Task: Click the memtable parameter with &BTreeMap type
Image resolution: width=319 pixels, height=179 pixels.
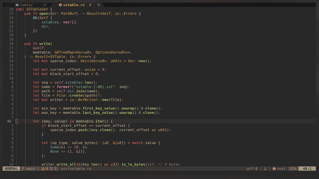Action: click(x=82, y=52)
